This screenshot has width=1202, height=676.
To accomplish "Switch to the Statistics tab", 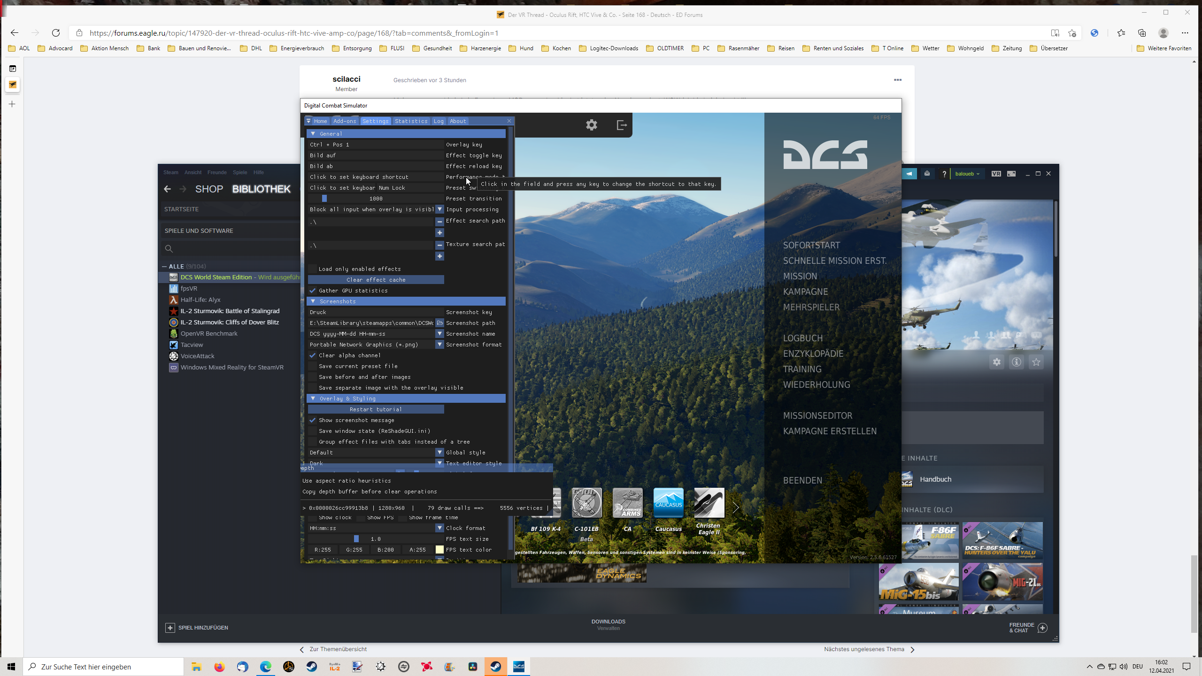I will point(411,121).
